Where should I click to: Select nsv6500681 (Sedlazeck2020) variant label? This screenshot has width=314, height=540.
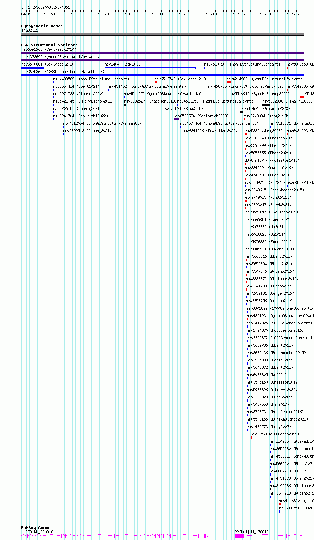[x=49, y=64]
